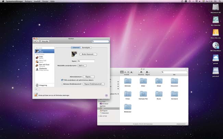Open the Filmer folder in Finder

point(127,94)
